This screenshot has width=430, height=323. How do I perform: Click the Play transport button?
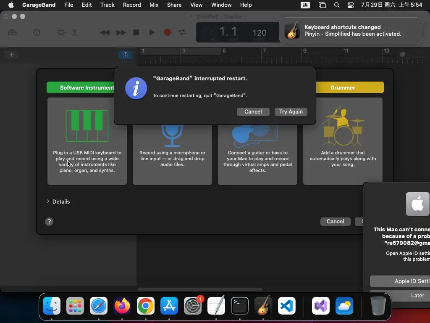151,33
